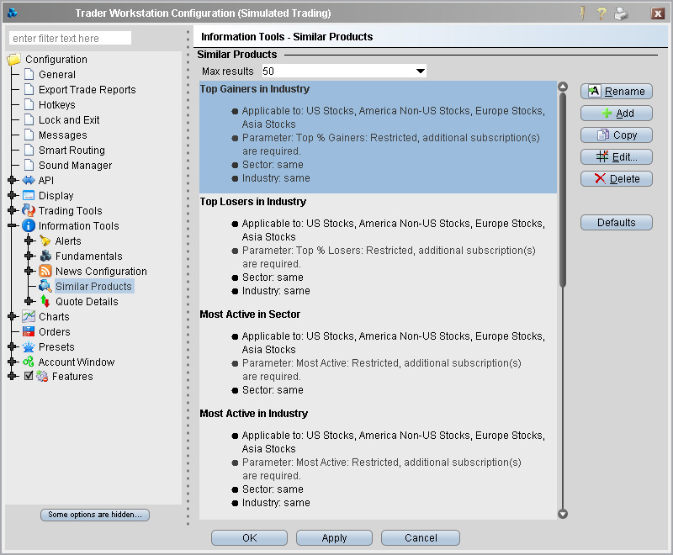Expand the Display tree node
This screenshot has width=673, height=555.
tap(13, 195)
